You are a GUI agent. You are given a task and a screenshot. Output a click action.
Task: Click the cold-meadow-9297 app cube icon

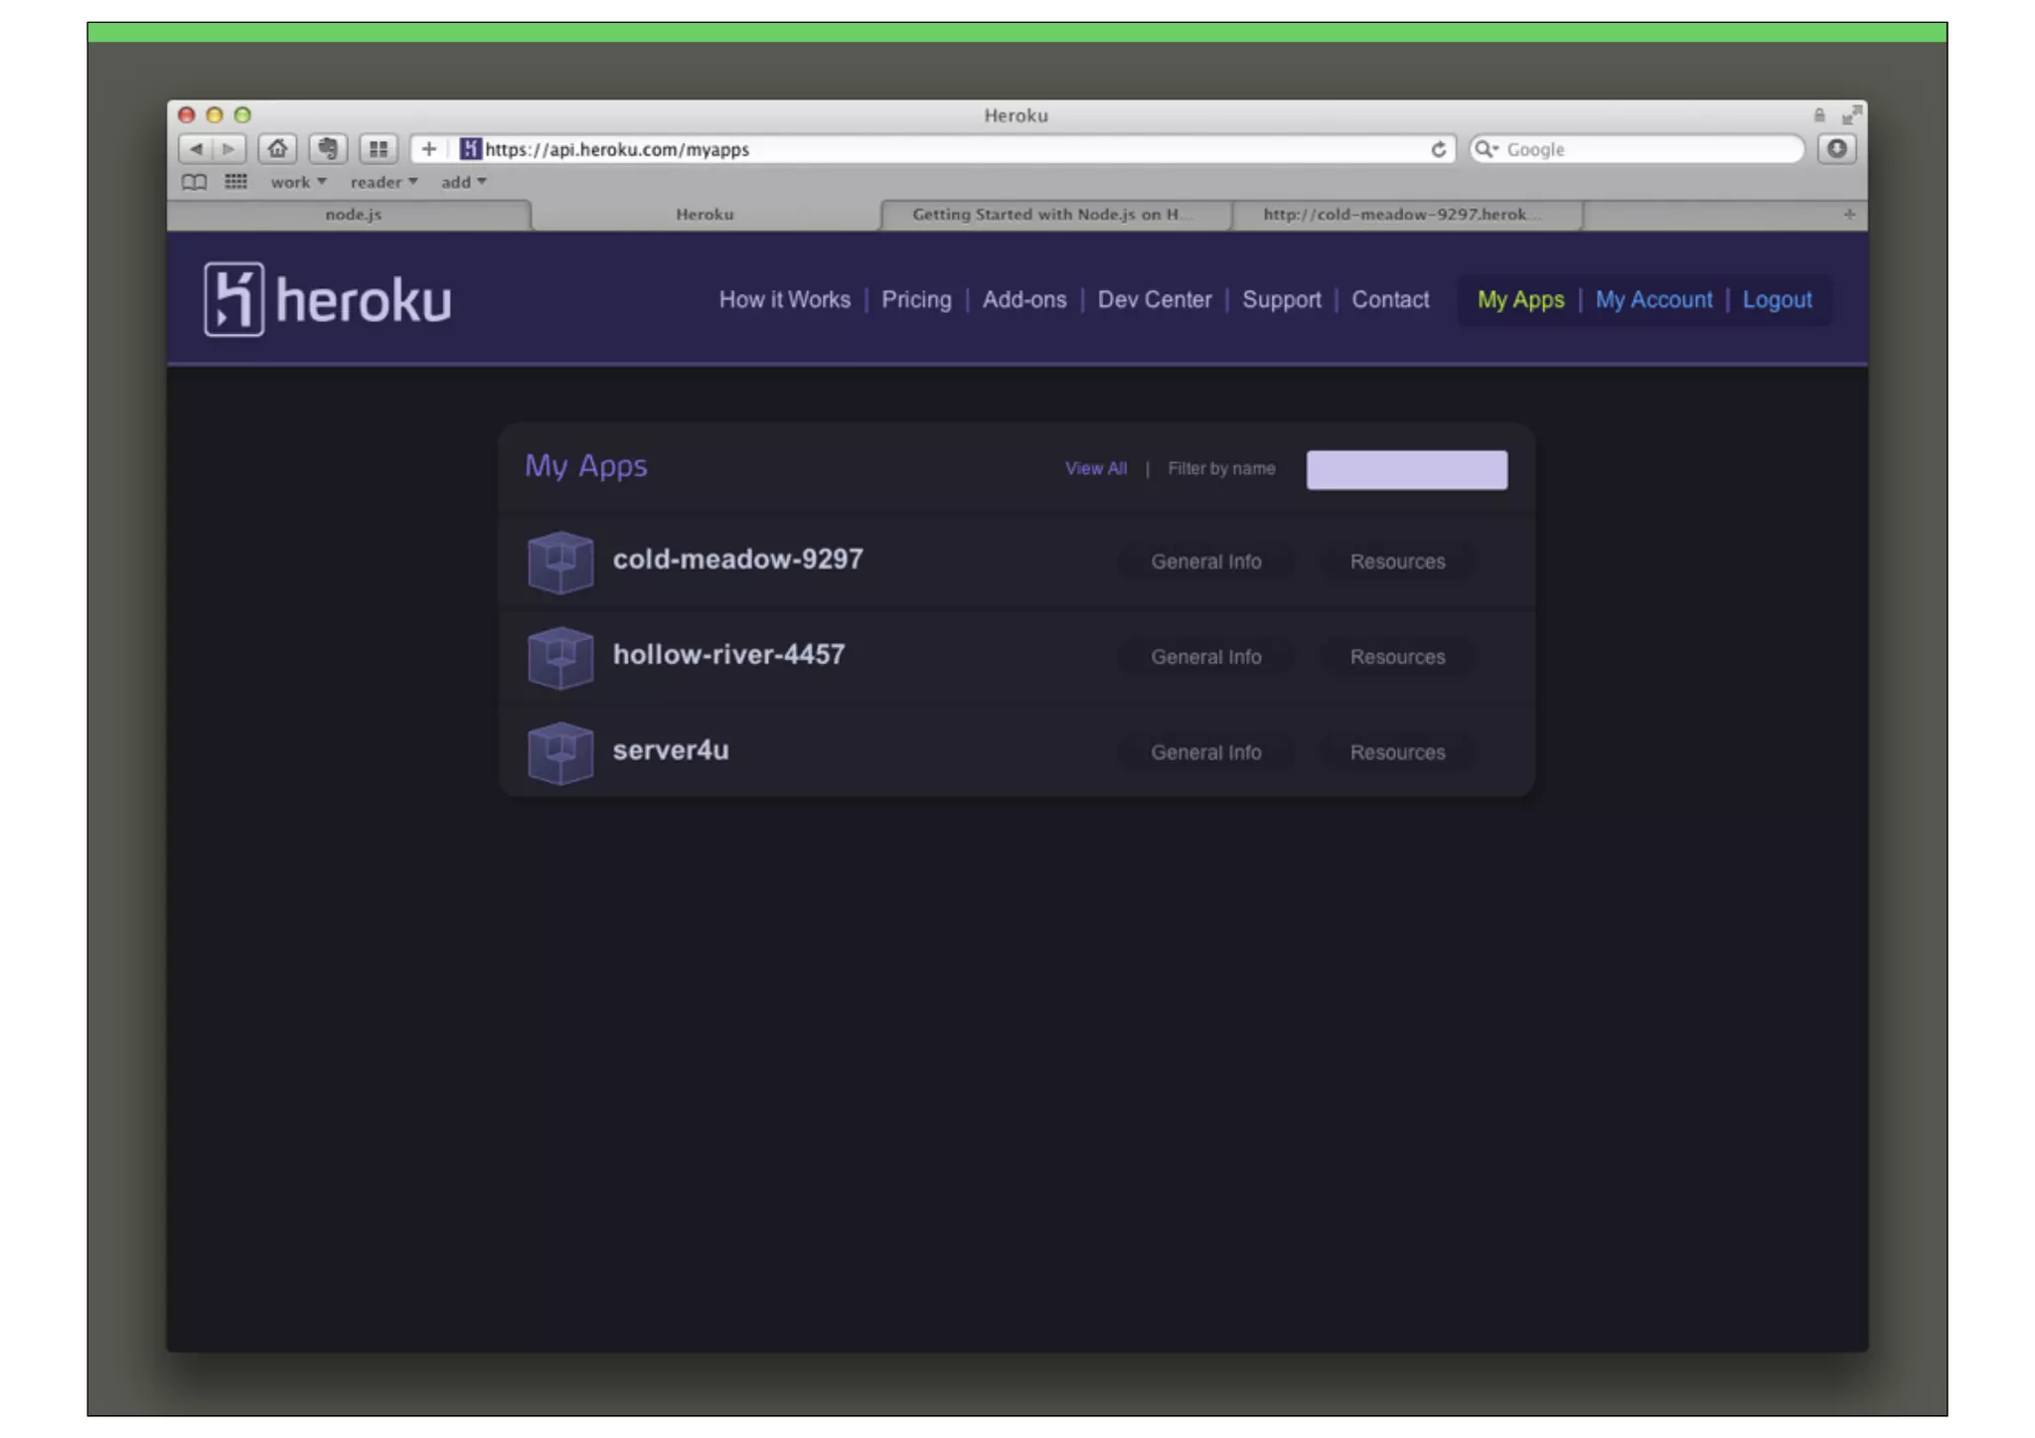tap(560, 561)
